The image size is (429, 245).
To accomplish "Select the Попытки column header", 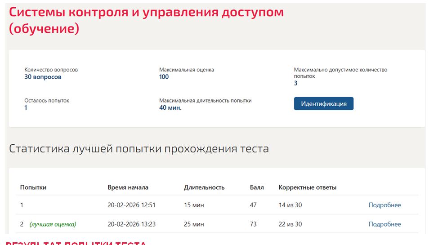I will 33,187.
